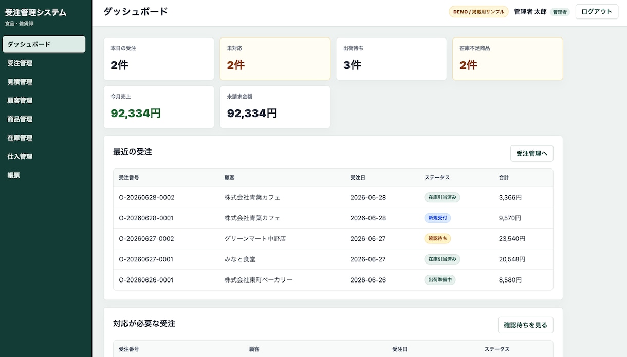Open the 在庫不足商品 summary card
The height and width of the screenshot is (357, 627).
[x=508, y=59]
